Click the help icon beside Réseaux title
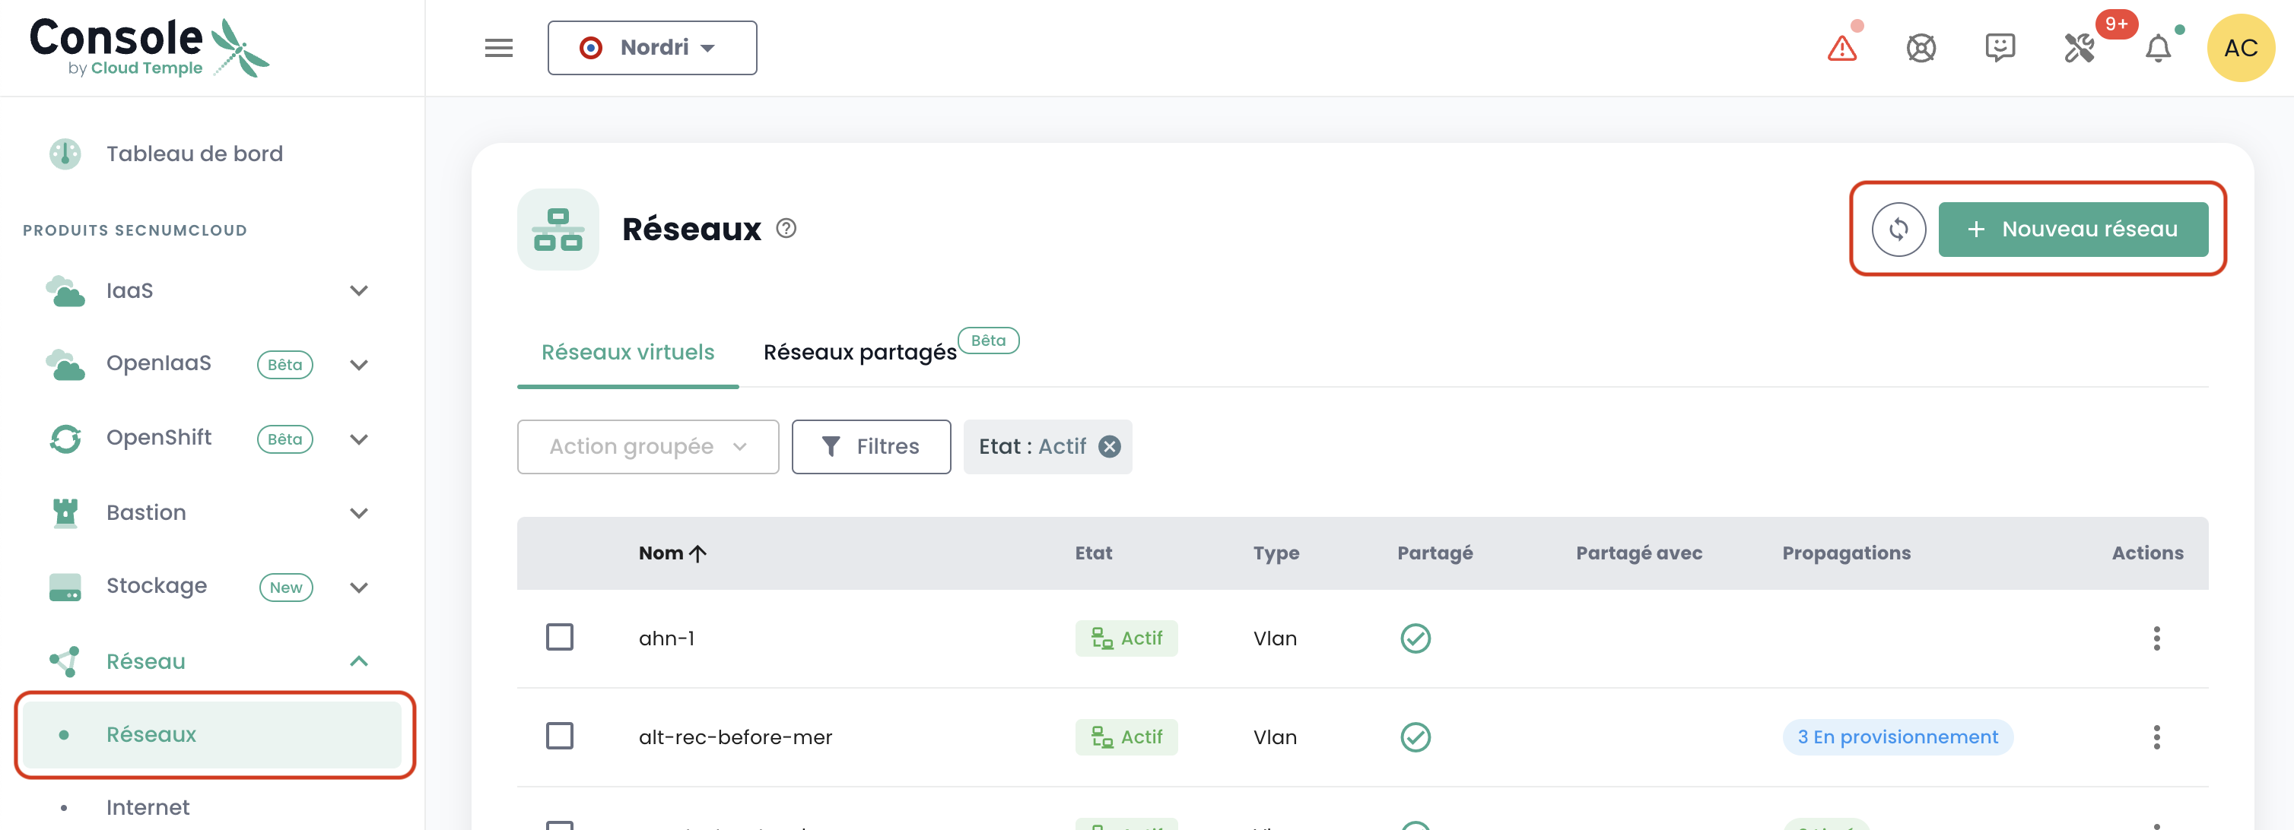 (x=786, y=229)
